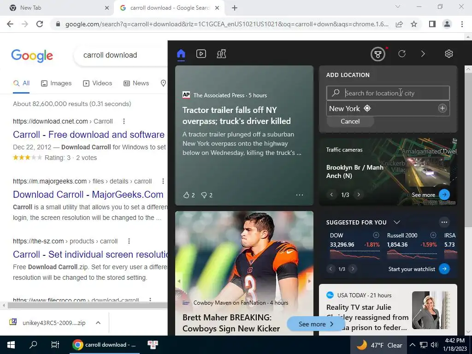
Task: Open Chrome tab search dropdown
Action: (x=398, y=6)
